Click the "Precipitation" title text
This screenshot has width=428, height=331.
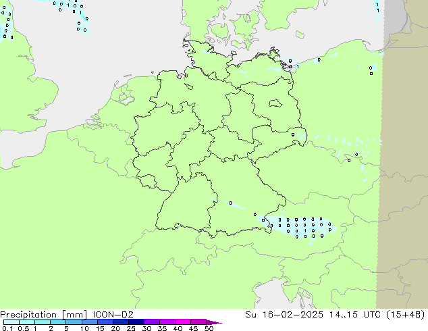(28, 315)
